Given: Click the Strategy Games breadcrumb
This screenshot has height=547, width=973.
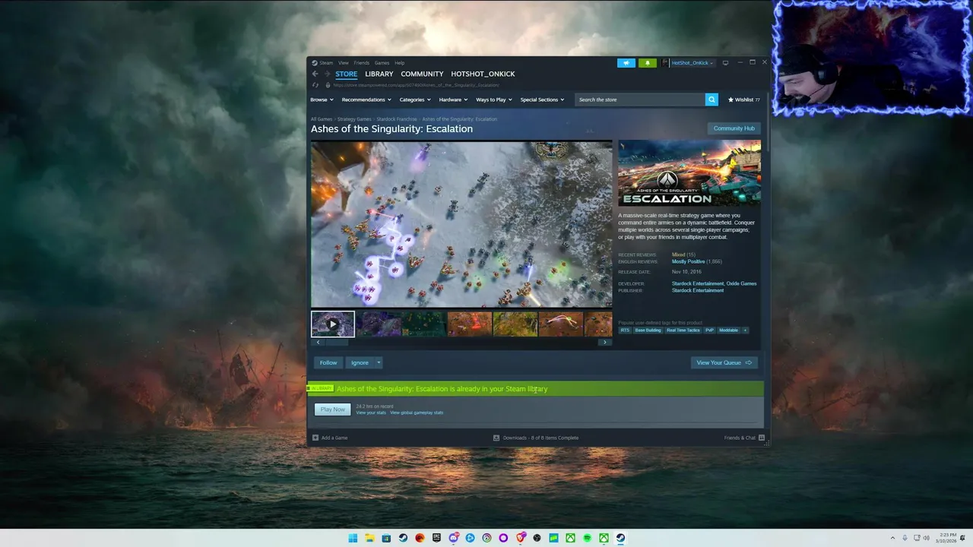Looking at the screenshot, I should (354, 119).
